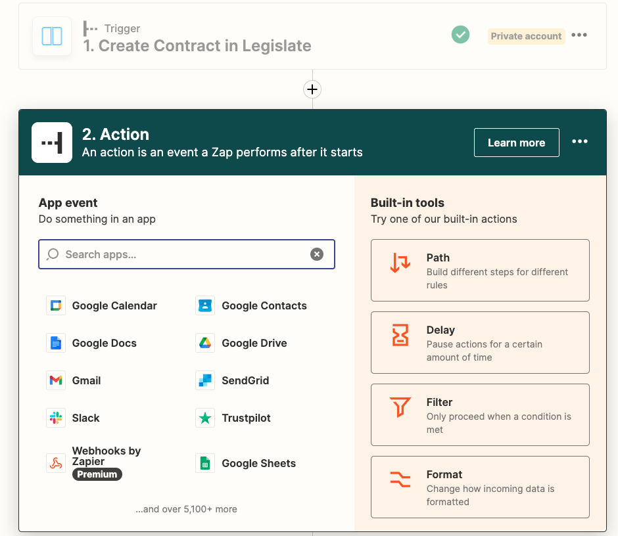The width and height of the screenshot is (618, 536).
Task: Select the Google Sheets icon
Action: (x=205, y=463)
